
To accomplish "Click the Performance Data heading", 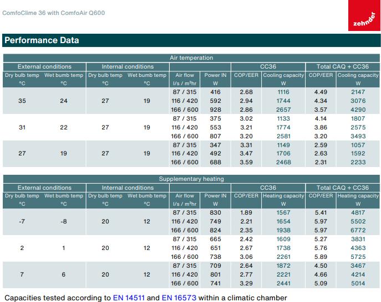I will coord(42,40).
